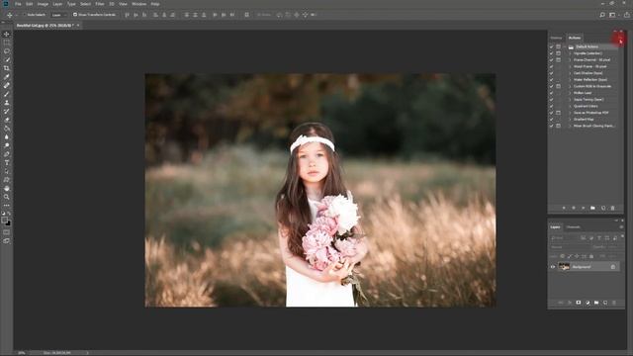Toggle Show Transform Controls checkbox
The width and height of the screenshot is (633, 356).
click(75, 15)
